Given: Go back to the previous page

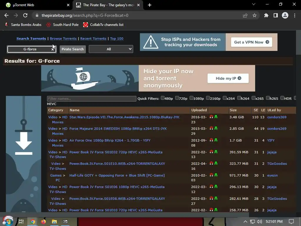Looking at the screenshot, I should [6, 15].
